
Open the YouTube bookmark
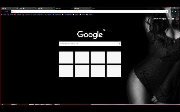click(18, 14)
